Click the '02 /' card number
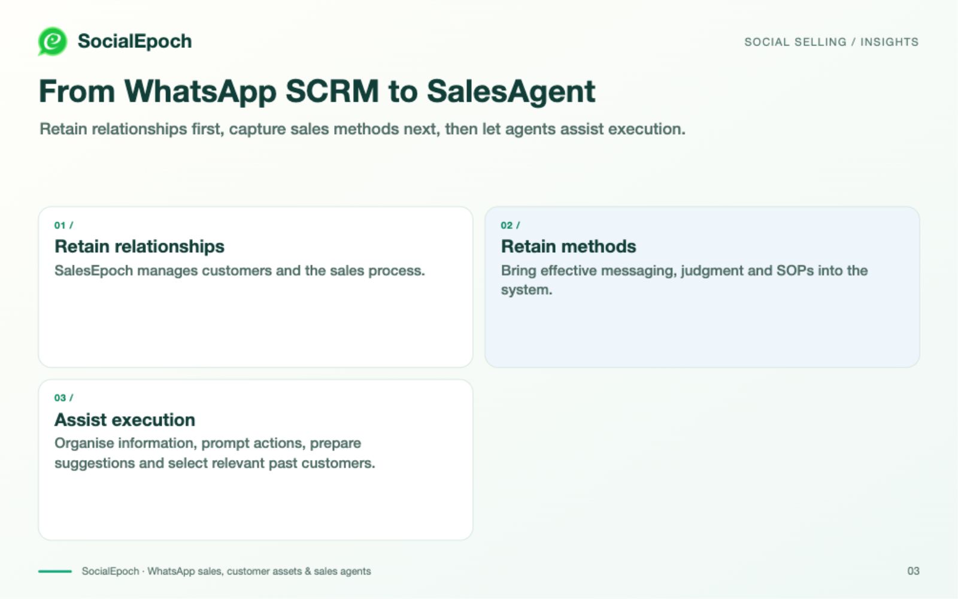This screenshot has height=599, width=958. tap(510, 225)
